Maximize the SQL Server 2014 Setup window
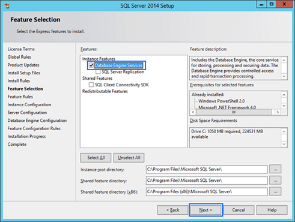This screenshot has width=295, height=222. tap(272, 4)
